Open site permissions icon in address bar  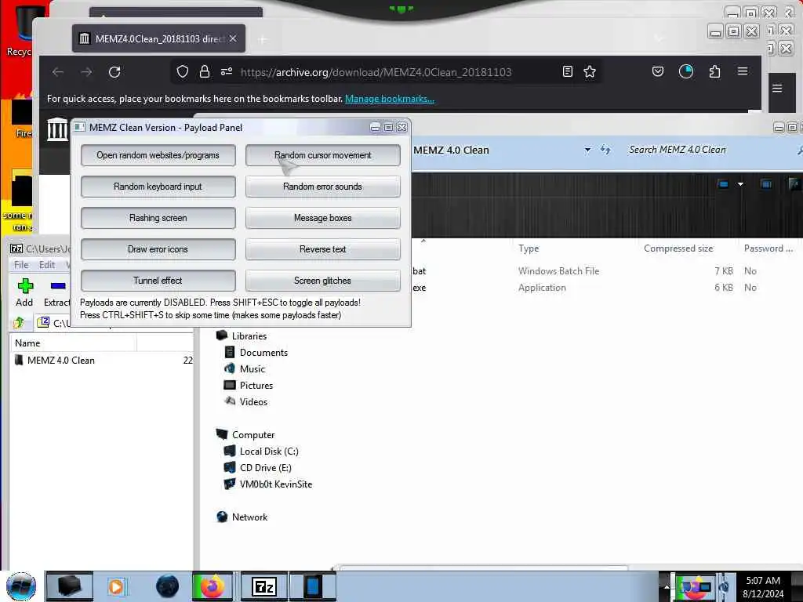(x=227, y=71)
